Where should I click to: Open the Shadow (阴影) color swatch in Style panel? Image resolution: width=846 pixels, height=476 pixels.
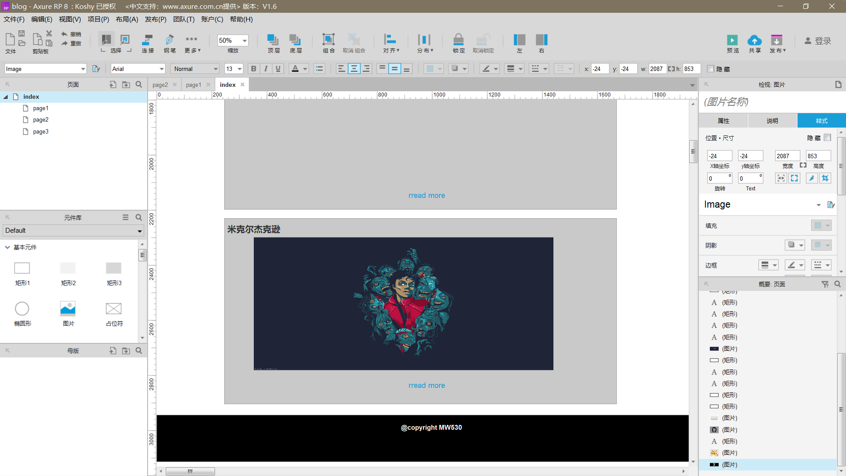coord(821,245)
